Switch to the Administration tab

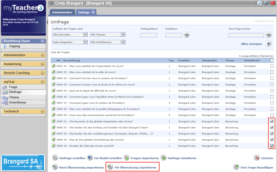[62, 12]
